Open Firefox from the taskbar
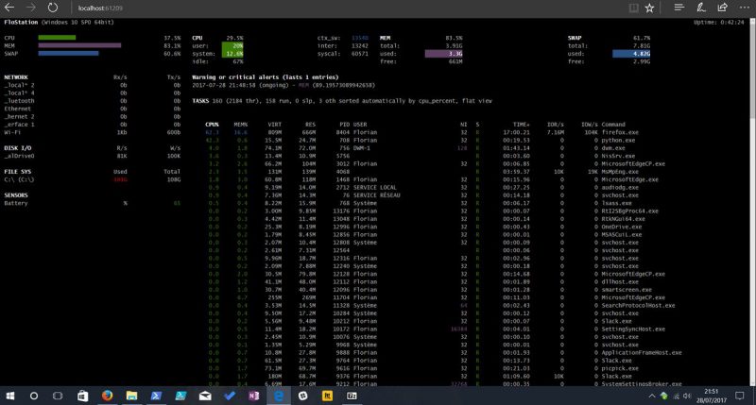Image resolution: width=756 pixels, height=405 pixels. pyautogui.click(x=107, y=396)
